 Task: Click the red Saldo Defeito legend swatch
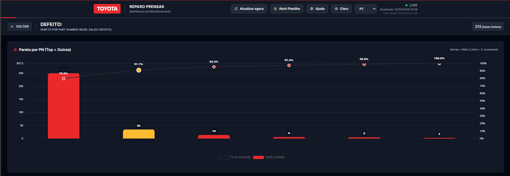click(x=258, y=157)
